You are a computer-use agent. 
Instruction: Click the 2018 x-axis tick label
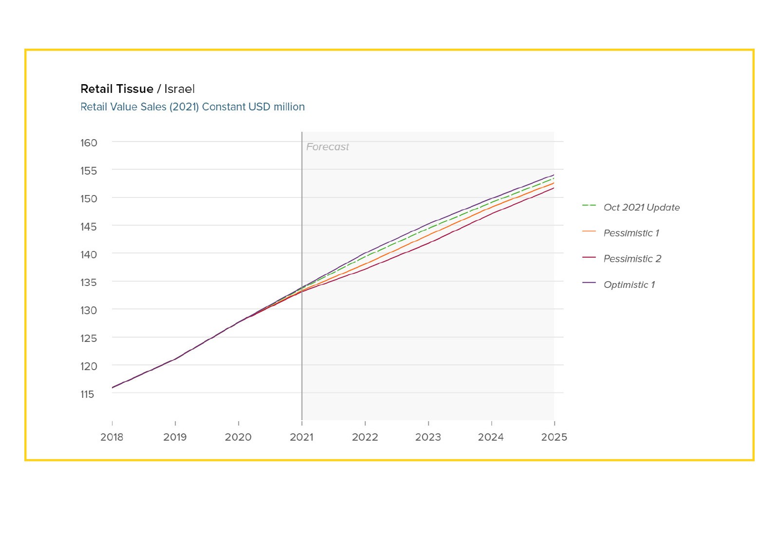point(112,437)
